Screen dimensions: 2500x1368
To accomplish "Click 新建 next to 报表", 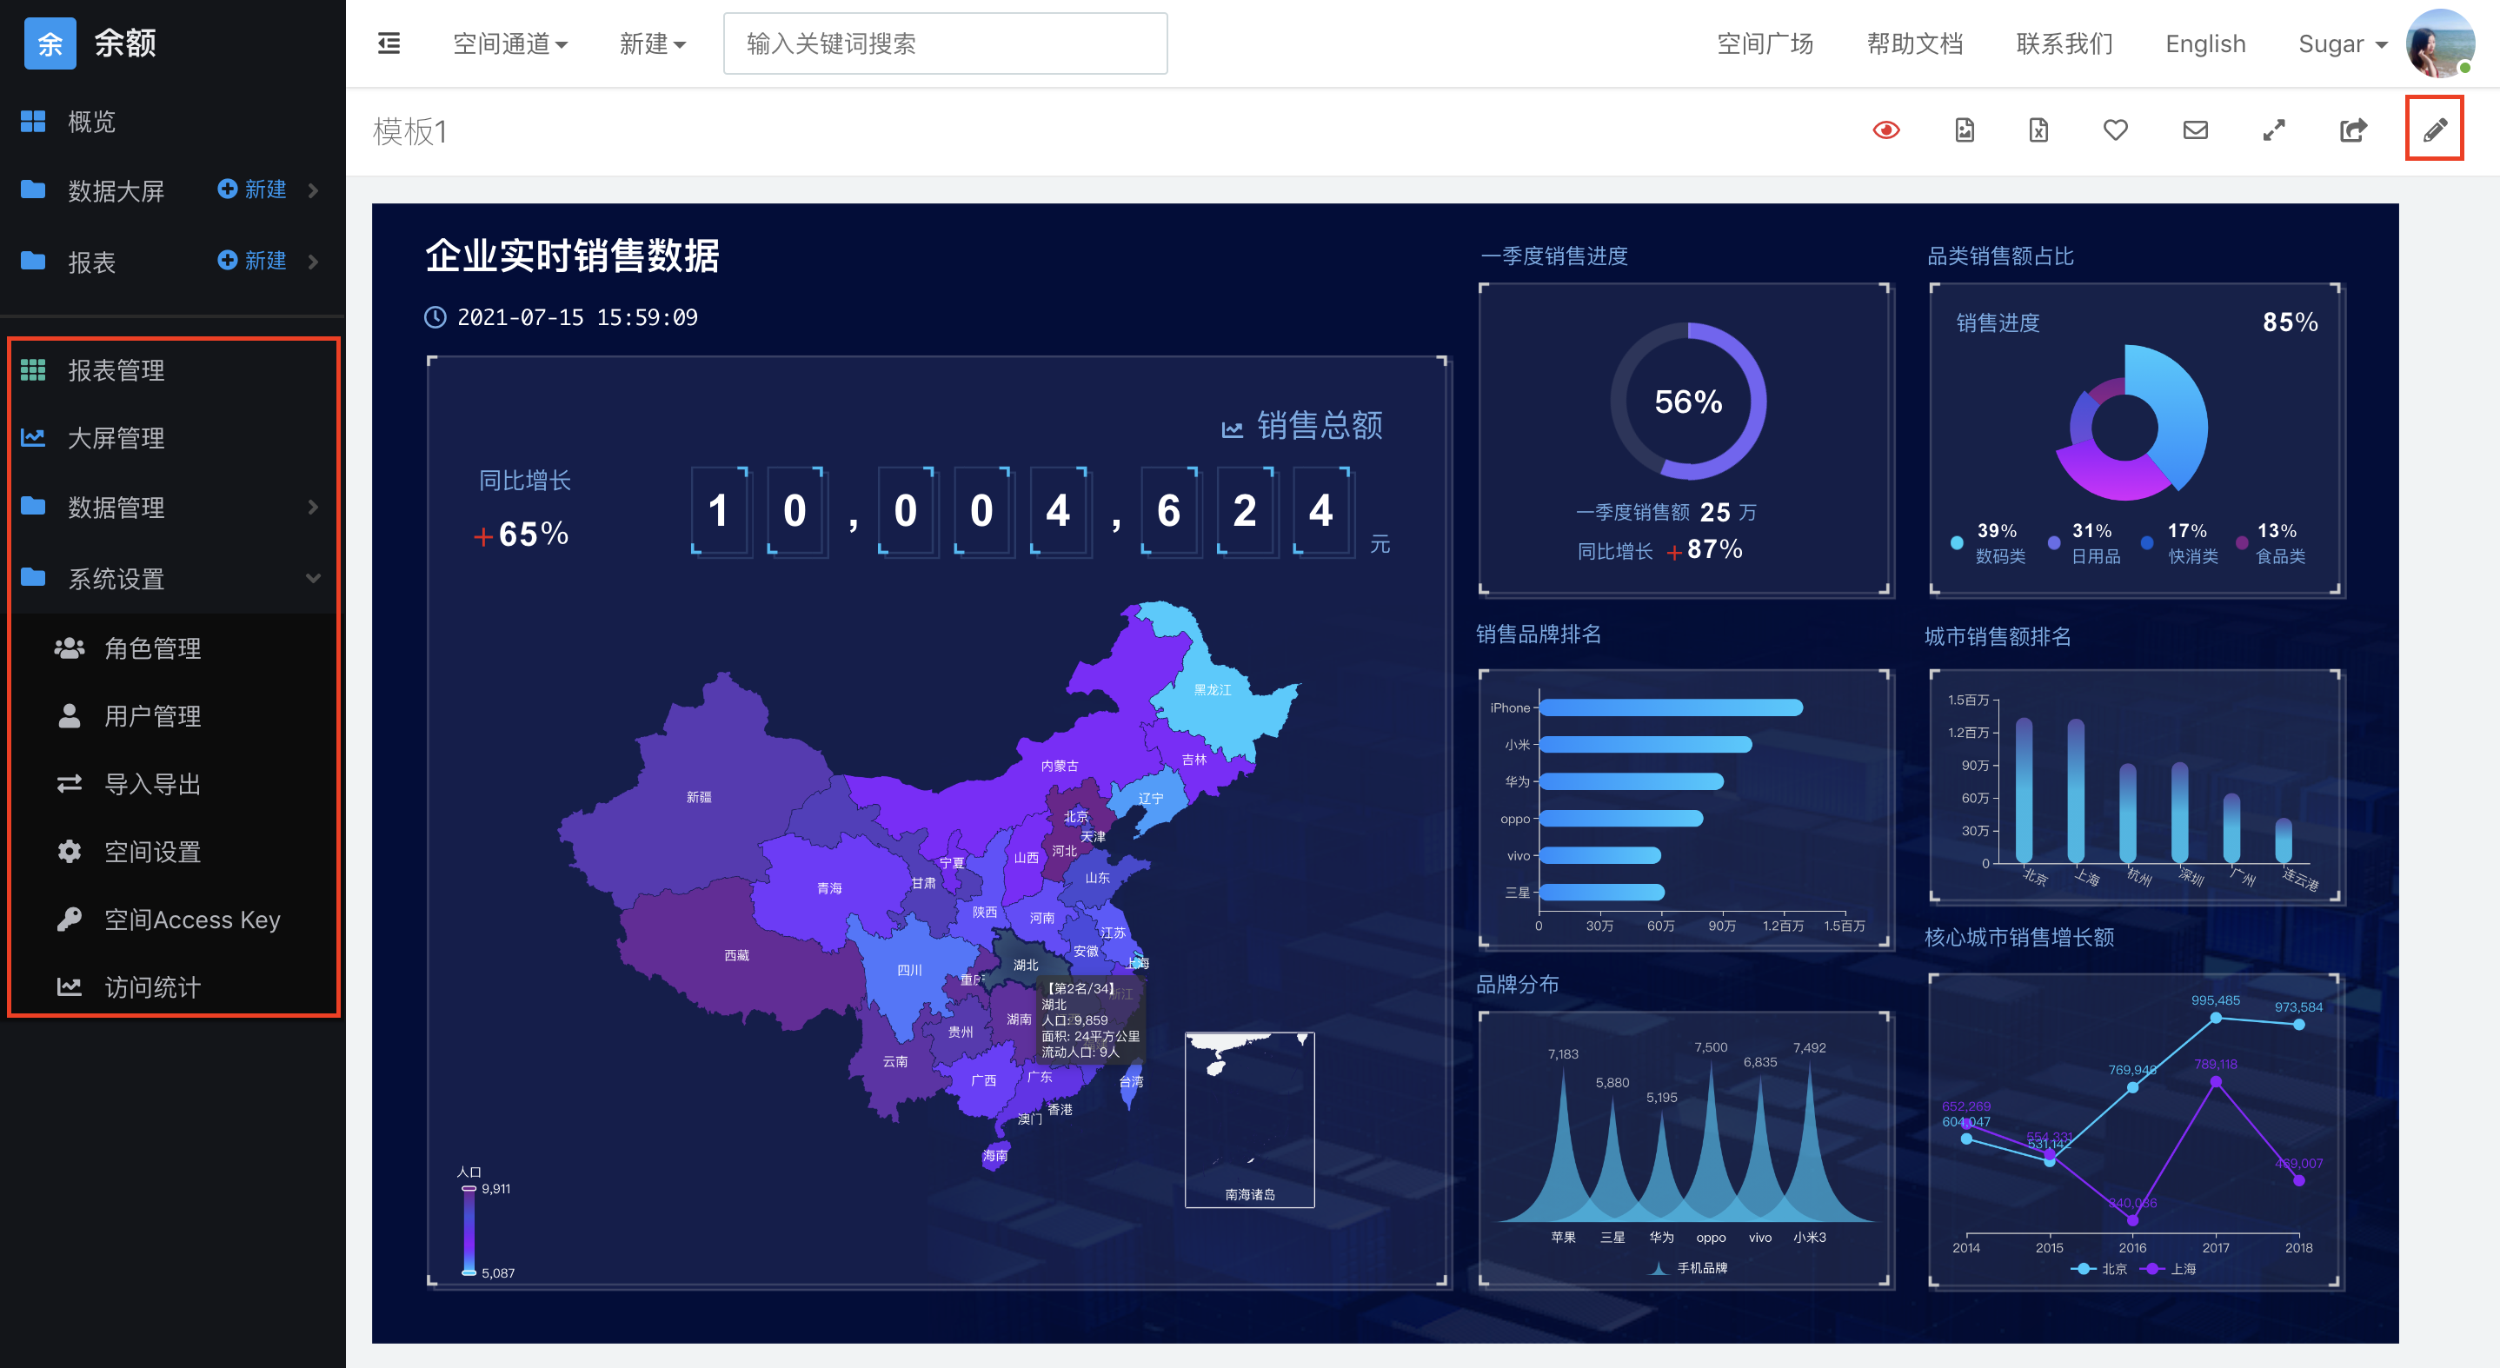I will coord(252,260).
